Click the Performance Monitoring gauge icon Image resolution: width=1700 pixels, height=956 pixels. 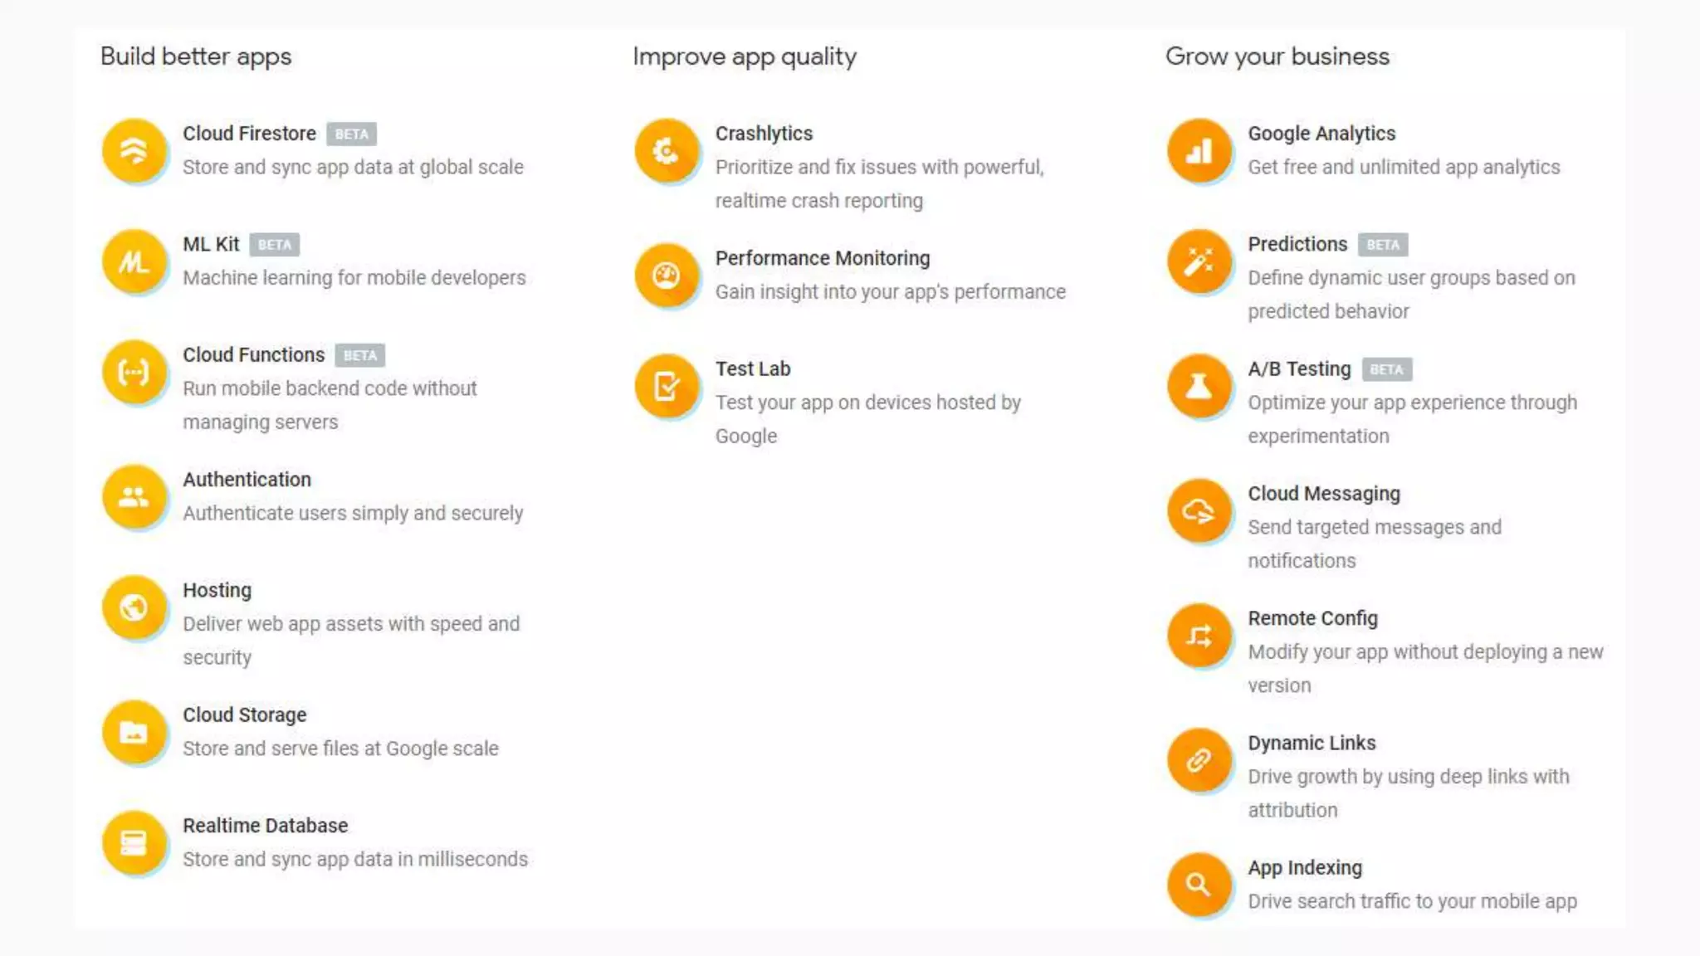[667, 276]
